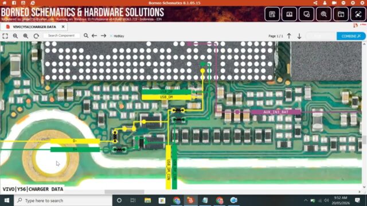Open the Facebook icon in title bar
The image size is (367, 206).
tap(14, 3)
